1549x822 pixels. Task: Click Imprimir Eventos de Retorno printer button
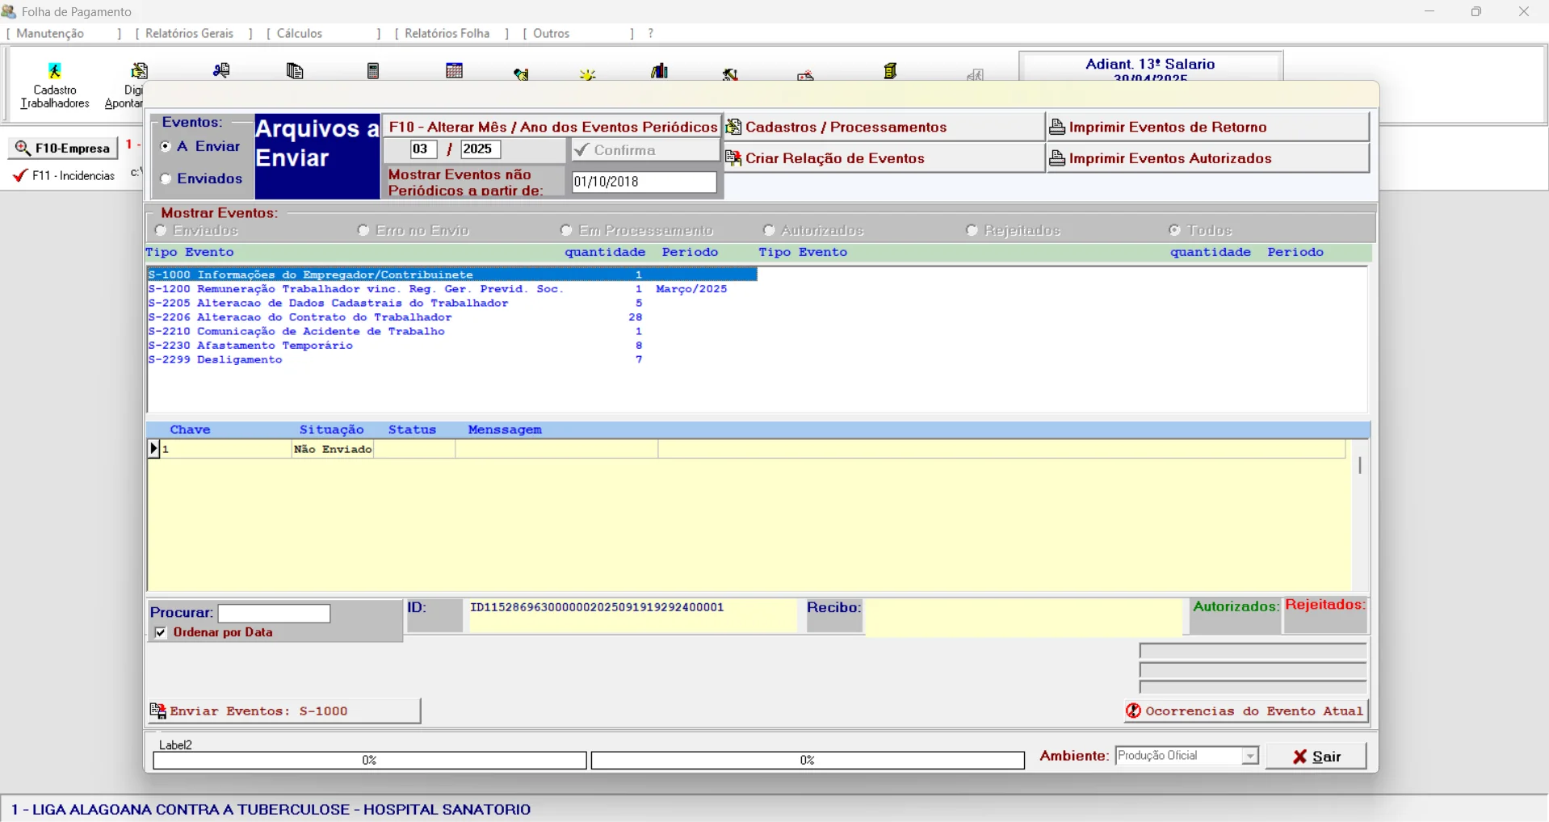1207,128
